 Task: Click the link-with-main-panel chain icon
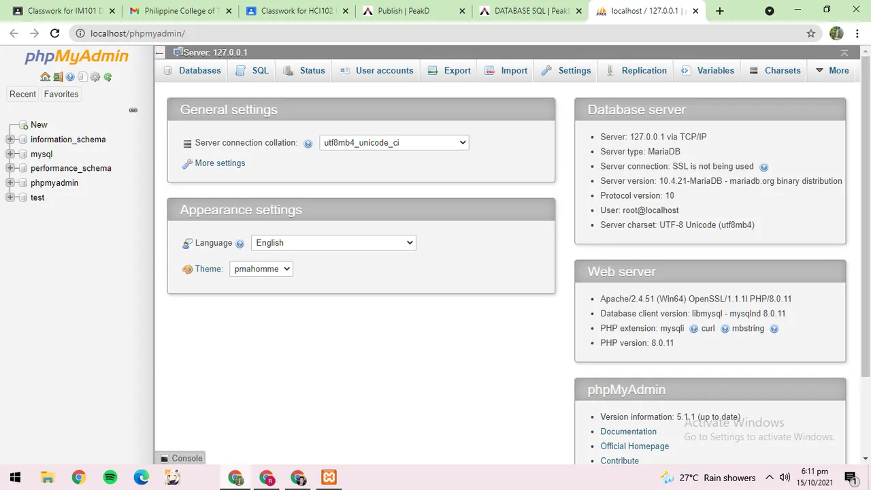coord(133,110)
